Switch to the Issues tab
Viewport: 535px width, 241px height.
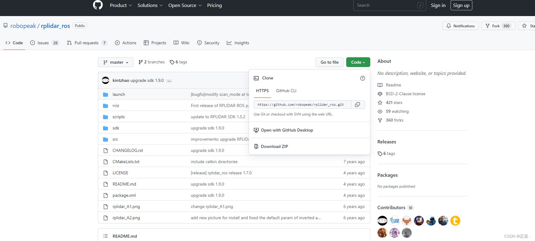click(44, 43)
